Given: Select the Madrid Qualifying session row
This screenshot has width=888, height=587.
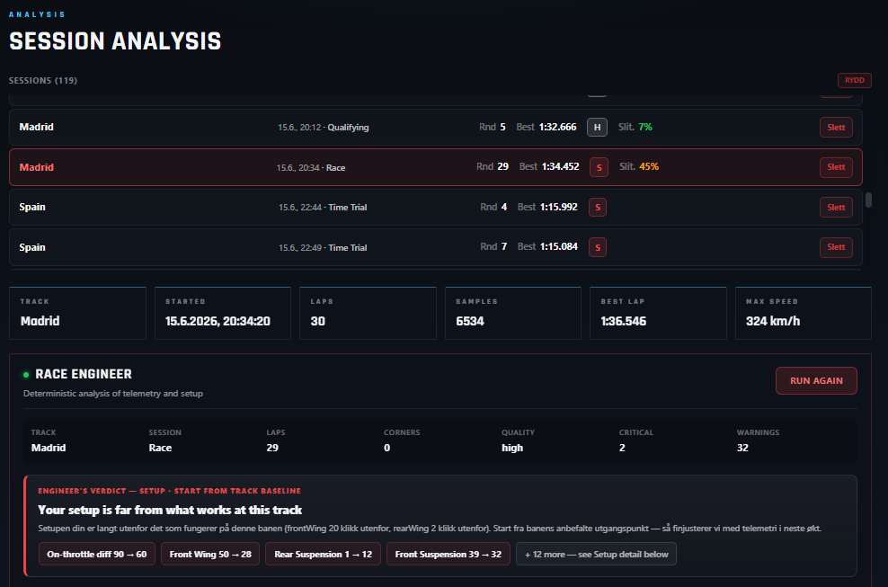Looking at the screenshot, I should click(436, 128).
